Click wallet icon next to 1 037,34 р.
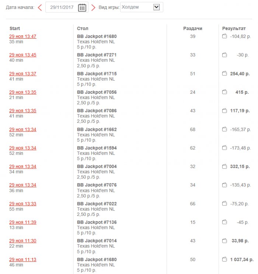The image size is (258, 274). point(224,259)
